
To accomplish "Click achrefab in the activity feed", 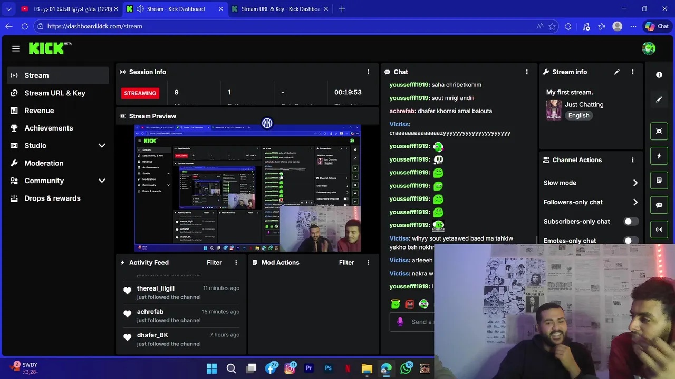I will point(150,312).
